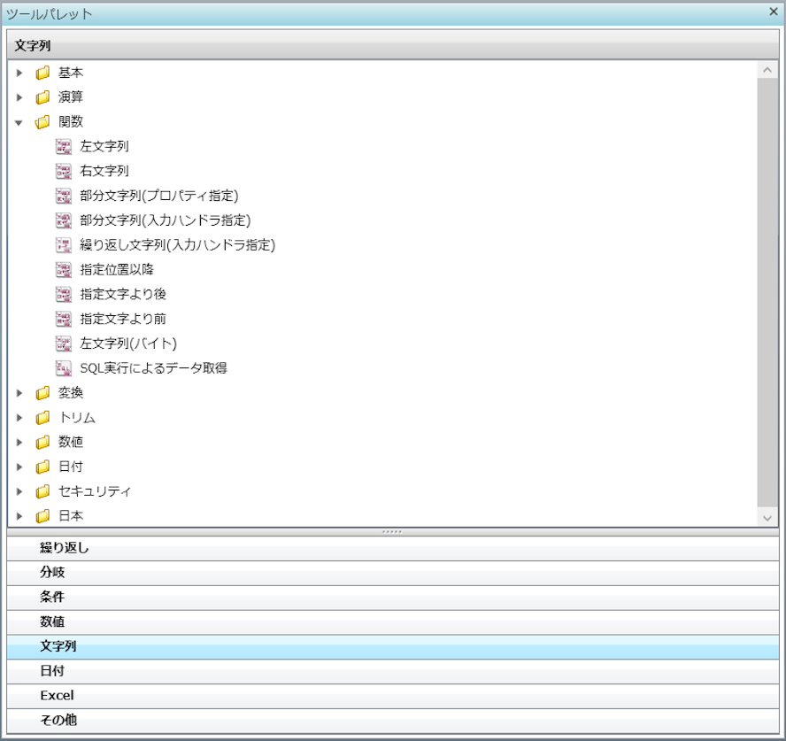
Task: Click the 右文字列 function icon
Action: pos(63,171)
